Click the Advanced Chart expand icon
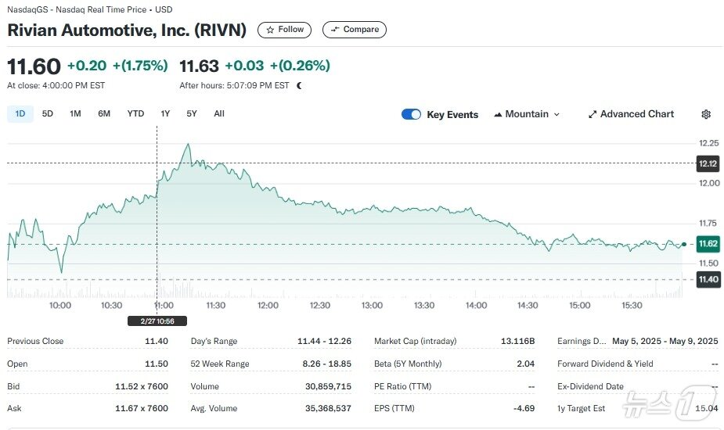The image size is (724, 430). tap(593, 114)
